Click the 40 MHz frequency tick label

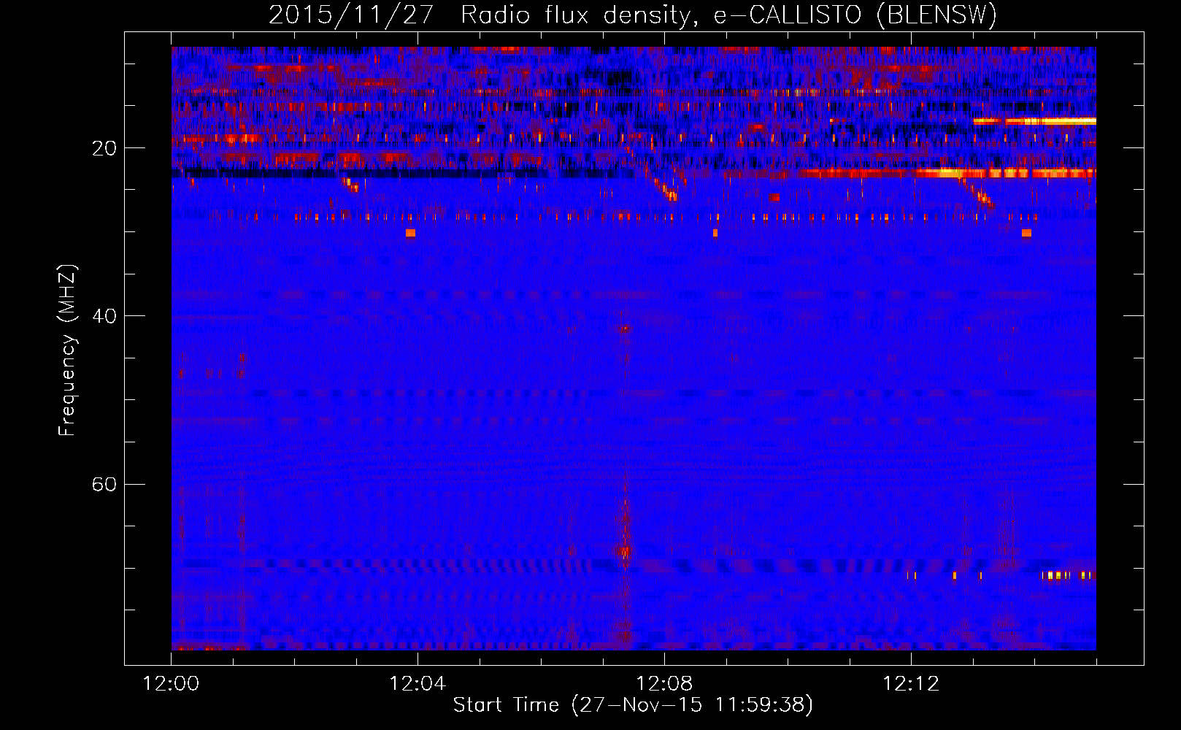click(x=104, y=316)
